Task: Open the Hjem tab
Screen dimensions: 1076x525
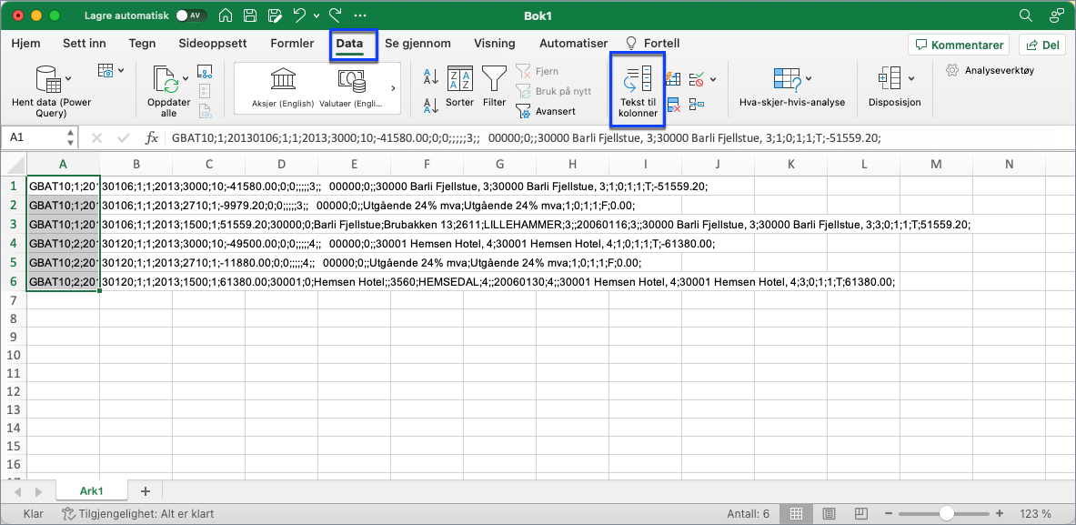Action: coord(25,44)
